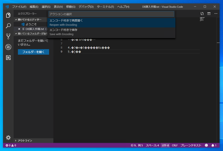Open the Extensions view in the activity bar
The image size is (223, 151).
click(x=8, y=58)
